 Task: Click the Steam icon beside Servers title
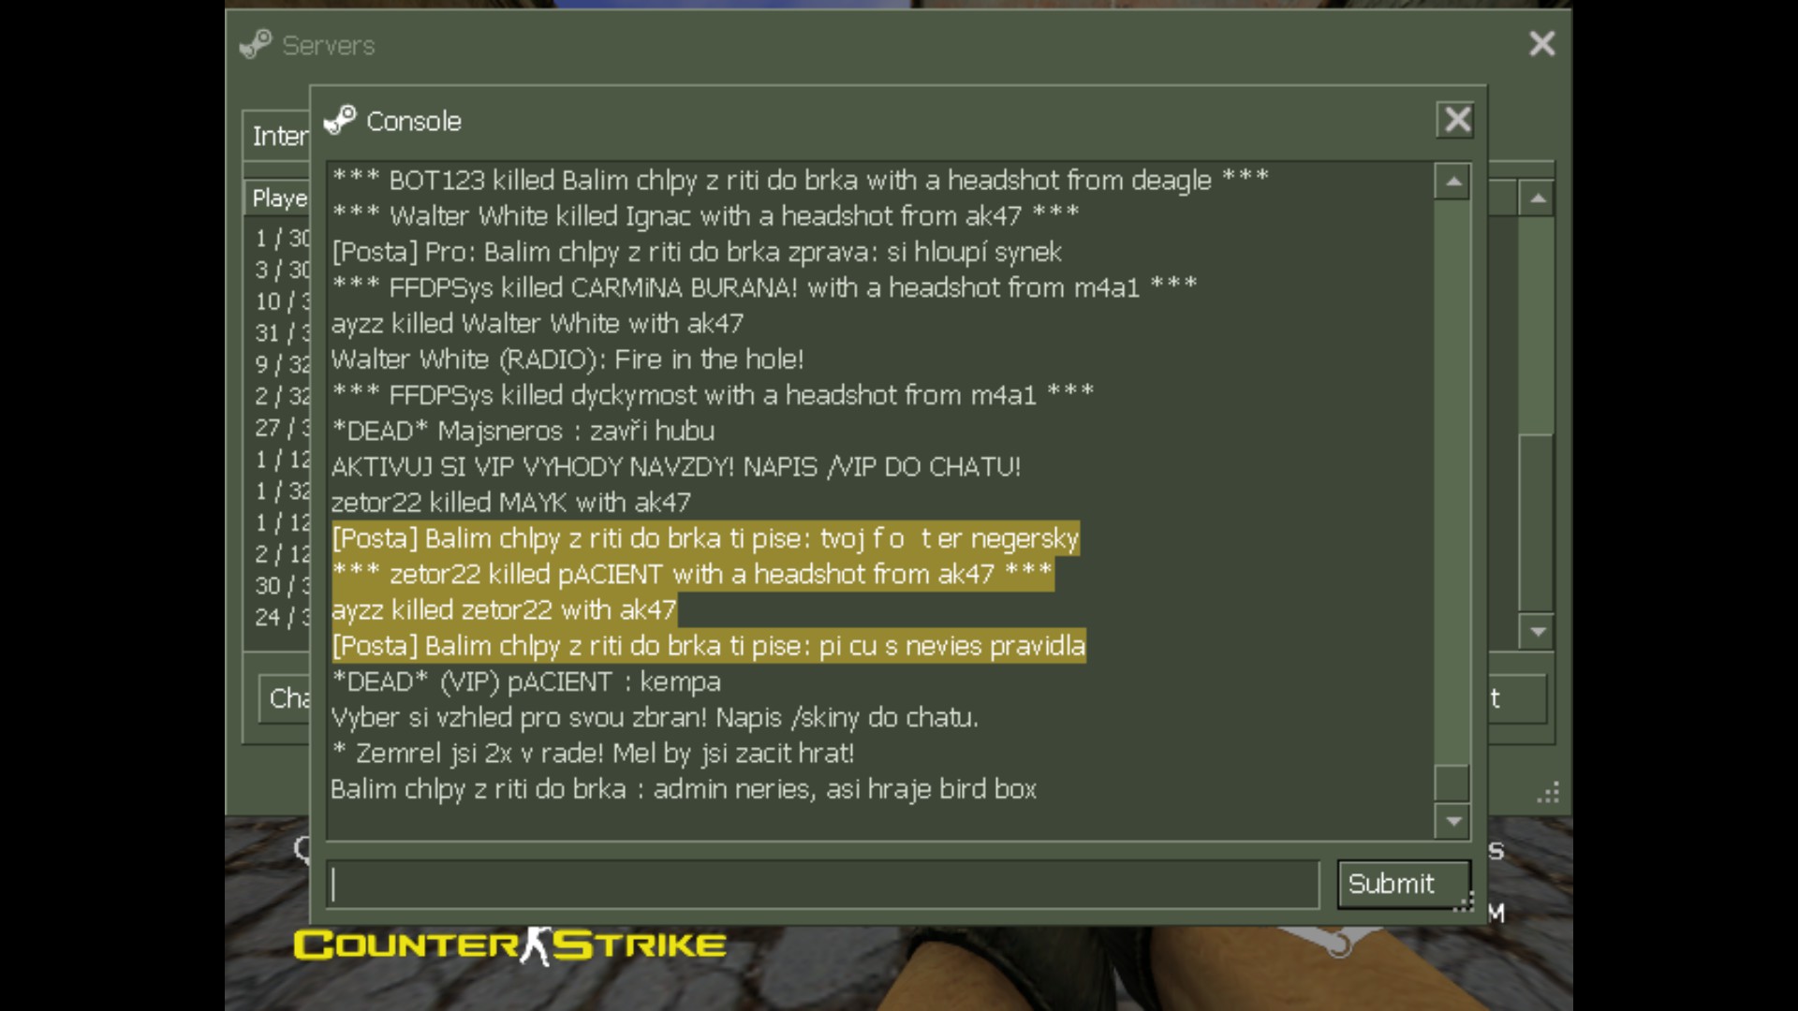256,44
